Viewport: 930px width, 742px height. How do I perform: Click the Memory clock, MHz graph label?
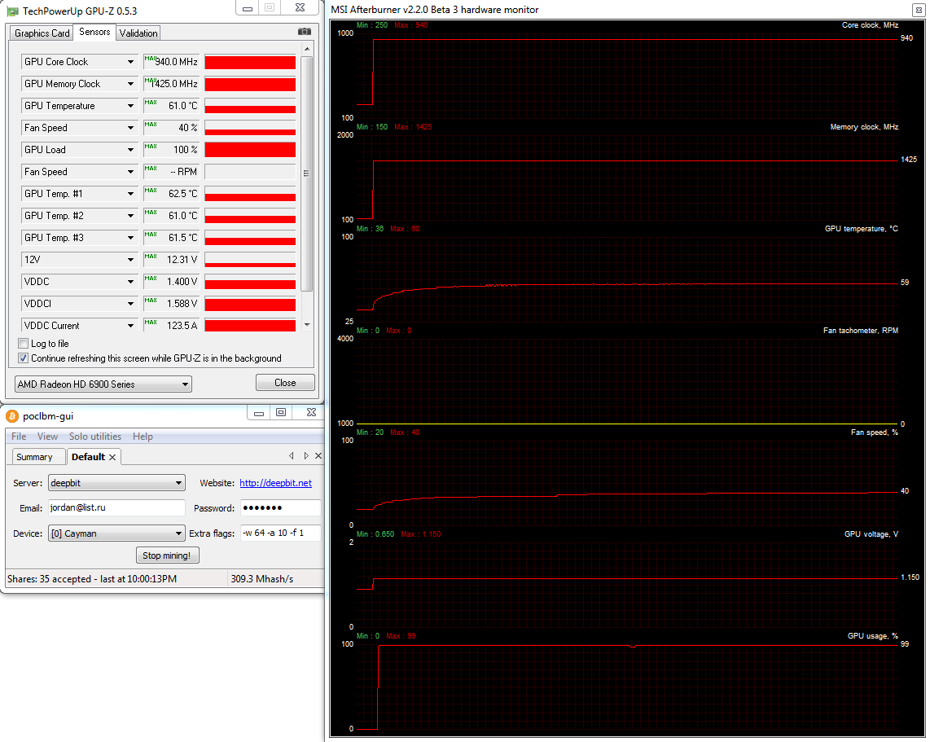click(864, 127)
